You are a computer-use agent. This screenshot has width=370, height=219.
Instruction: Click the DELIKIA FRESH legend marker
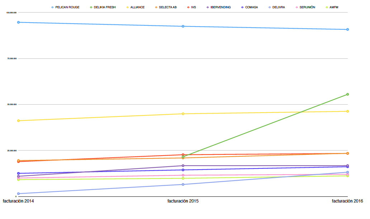pyautogui.click(x=91, y=7)
